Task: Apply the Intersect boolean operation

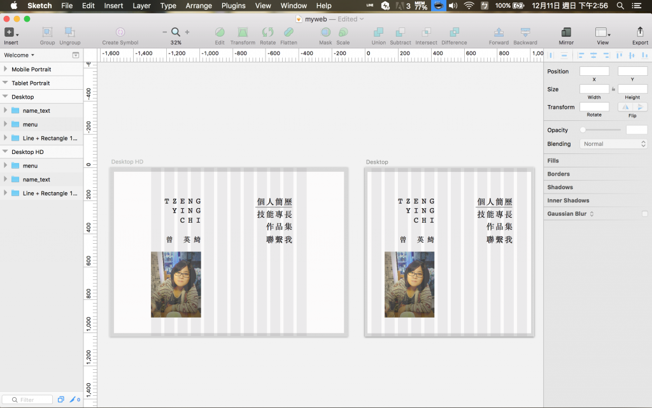Action: coord(426,32)
